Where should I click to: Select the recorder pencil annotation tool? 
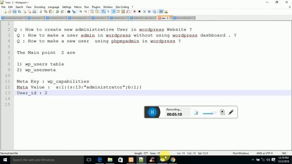coord(231,112)
